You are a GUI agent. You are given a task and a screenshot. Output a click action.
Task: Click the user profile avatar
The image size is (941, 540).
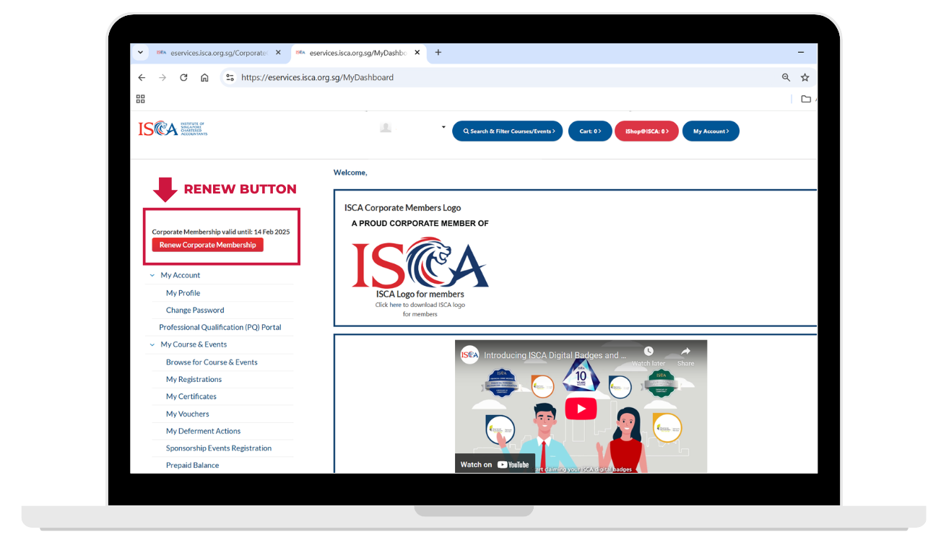(386, 128)
